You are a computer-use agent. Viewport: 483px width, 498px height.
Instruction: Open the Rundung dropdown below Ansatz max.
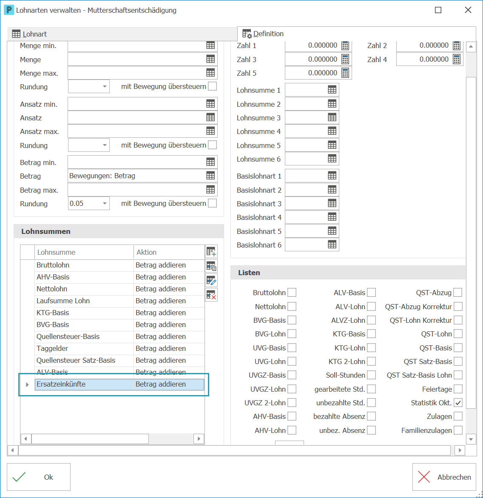click(x=88, y=145)
